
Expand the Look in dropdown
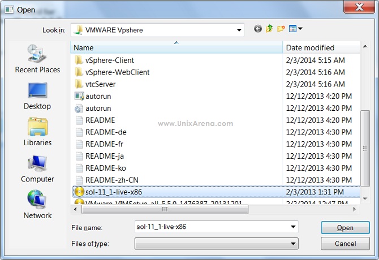239,30
